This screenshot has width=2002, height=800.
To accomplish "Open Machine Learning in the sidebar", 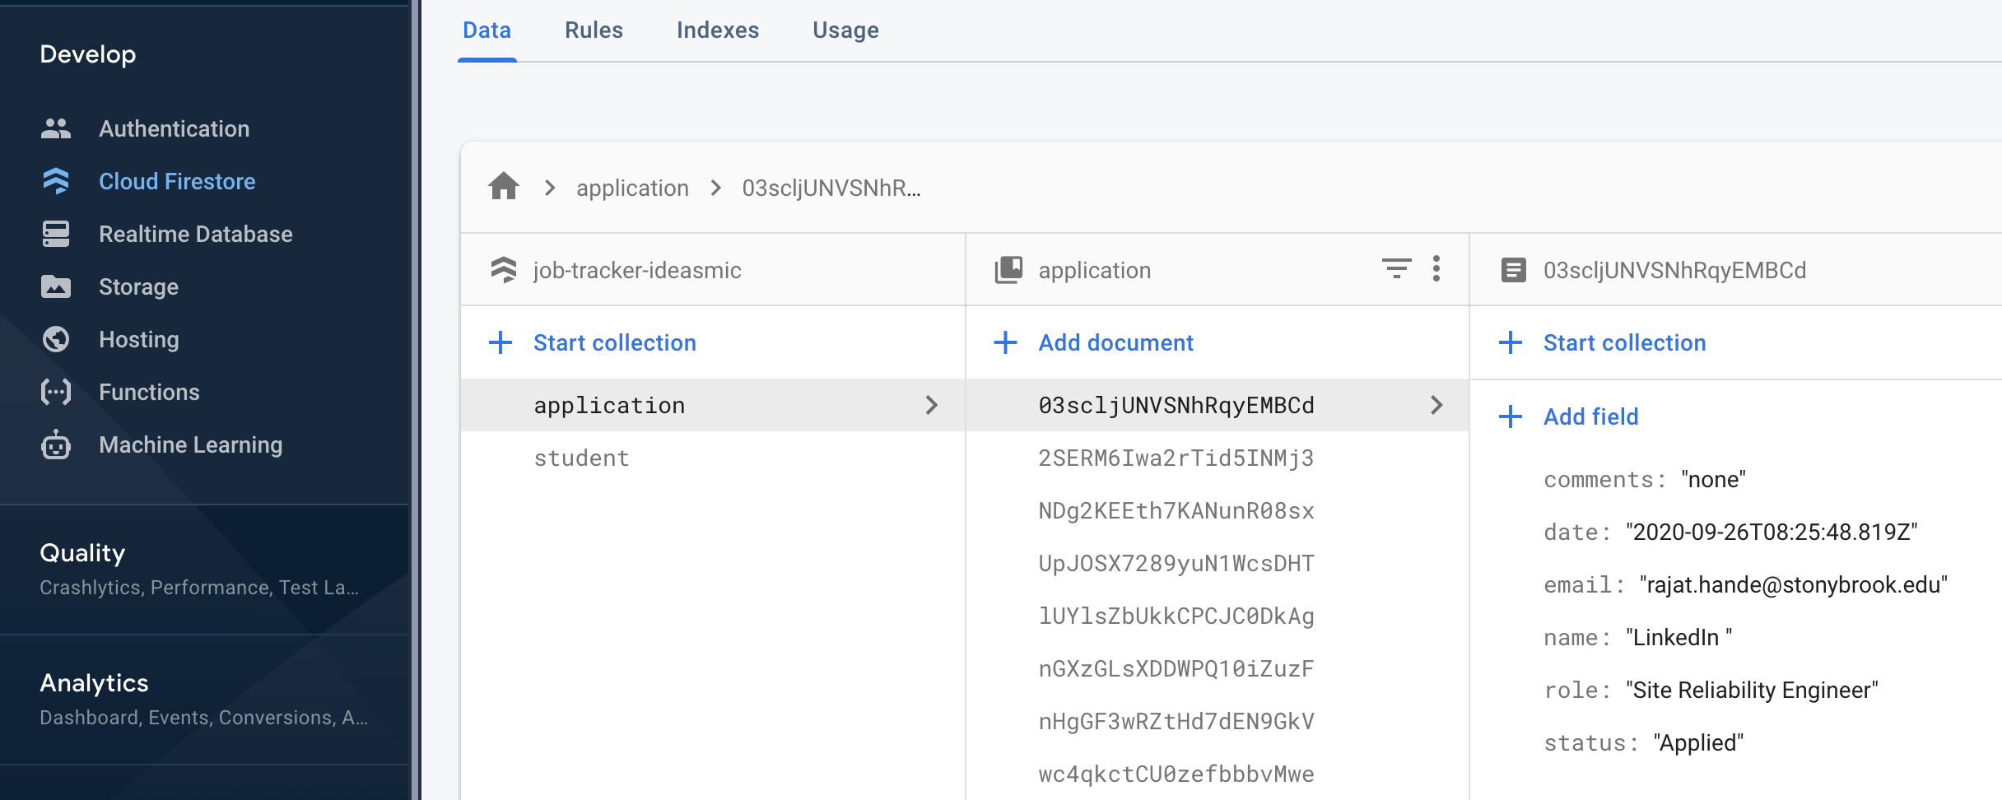I will pyautogui.click(x=191, y=444).
